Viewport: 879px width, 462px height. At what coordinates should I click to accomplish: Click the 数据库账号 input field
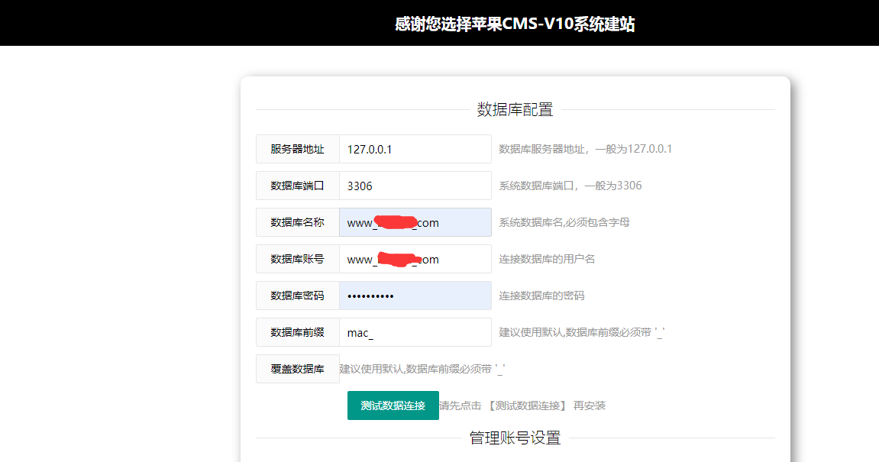tap(415, 259)
